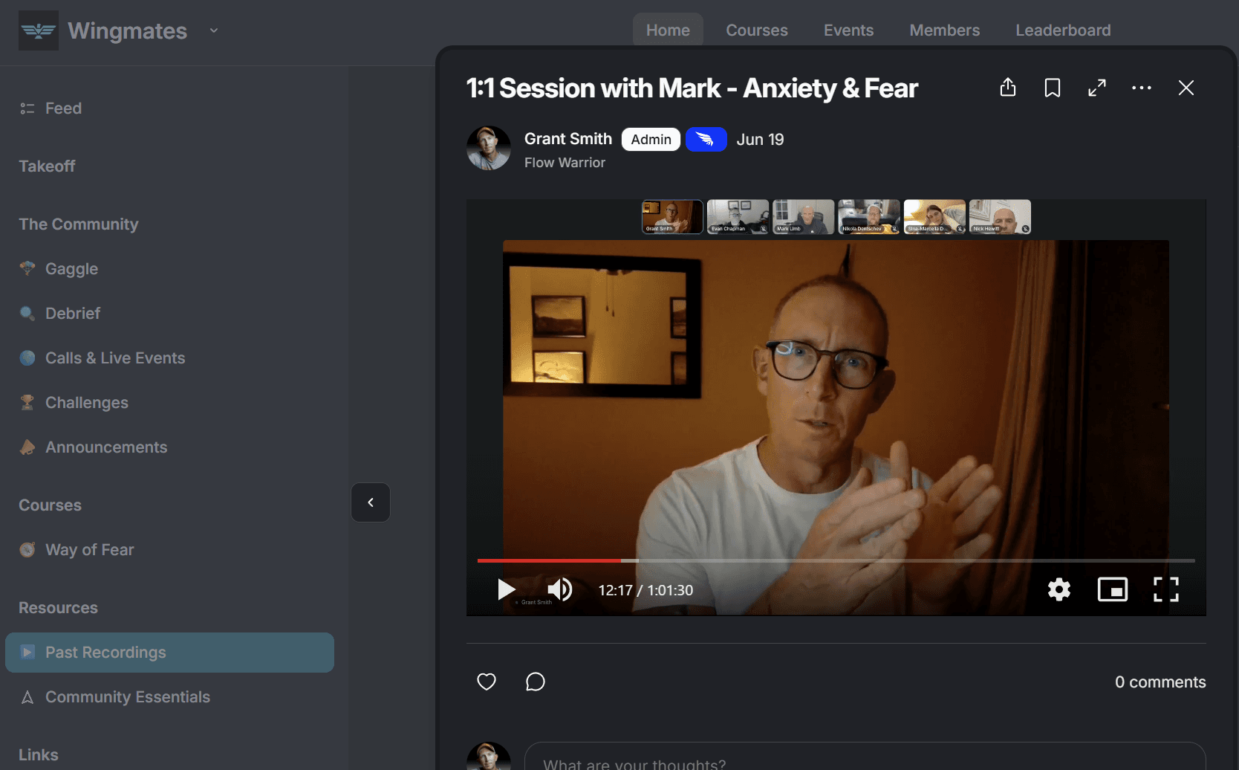Play the session video
The width and height of the screenshot is (1239, 770).
point(507,589)
